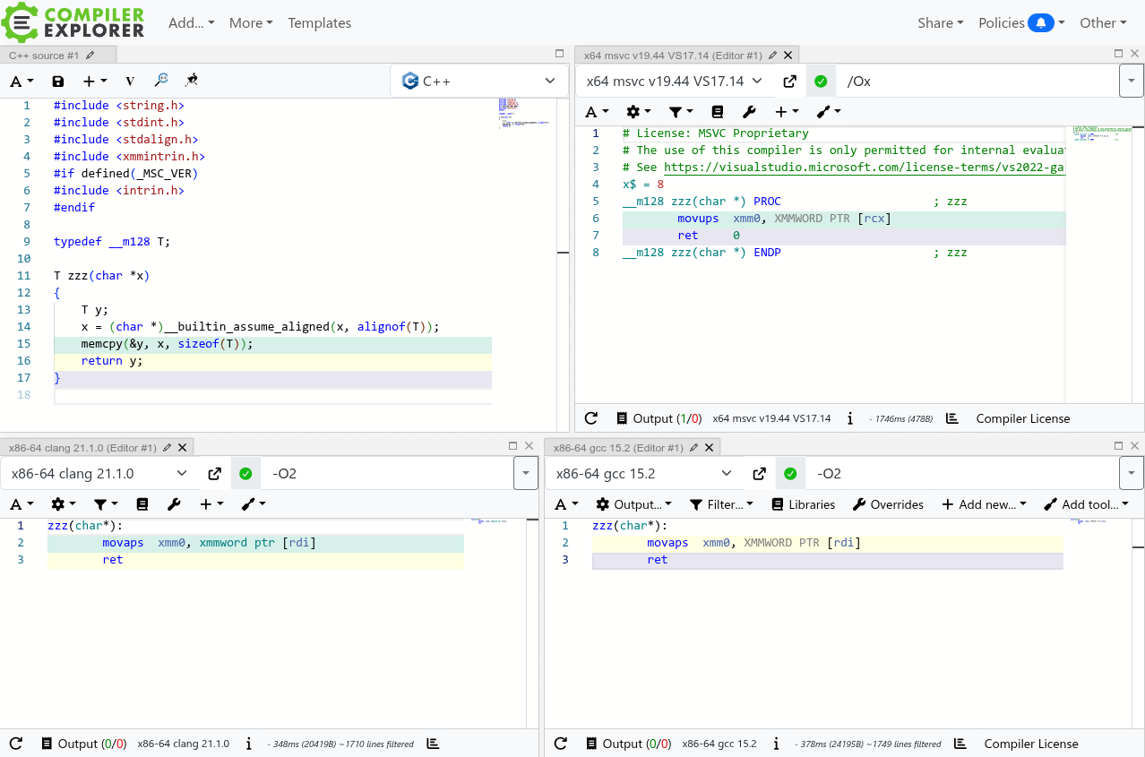
Task: Open MSVC compiler in popout window
Action: tap(789, 82)
